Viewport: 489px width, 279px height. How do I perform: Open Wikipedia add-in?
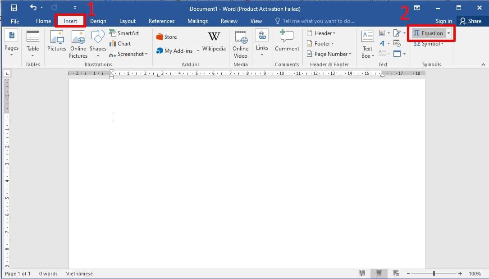(x=214, y=42)
